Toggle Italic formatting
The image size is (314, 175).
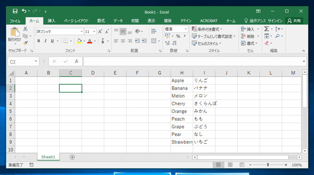point(45,41)
